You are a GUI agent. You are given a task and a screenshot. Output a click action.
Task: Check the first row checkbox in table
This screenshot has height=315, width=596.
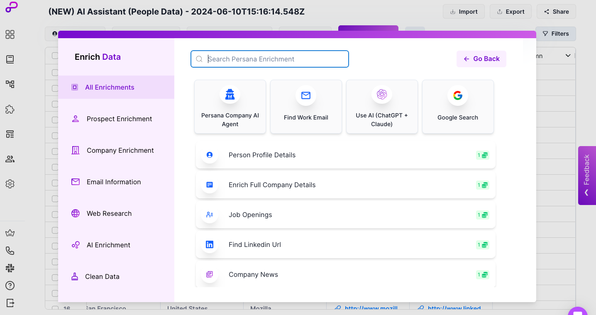point(55,72)
